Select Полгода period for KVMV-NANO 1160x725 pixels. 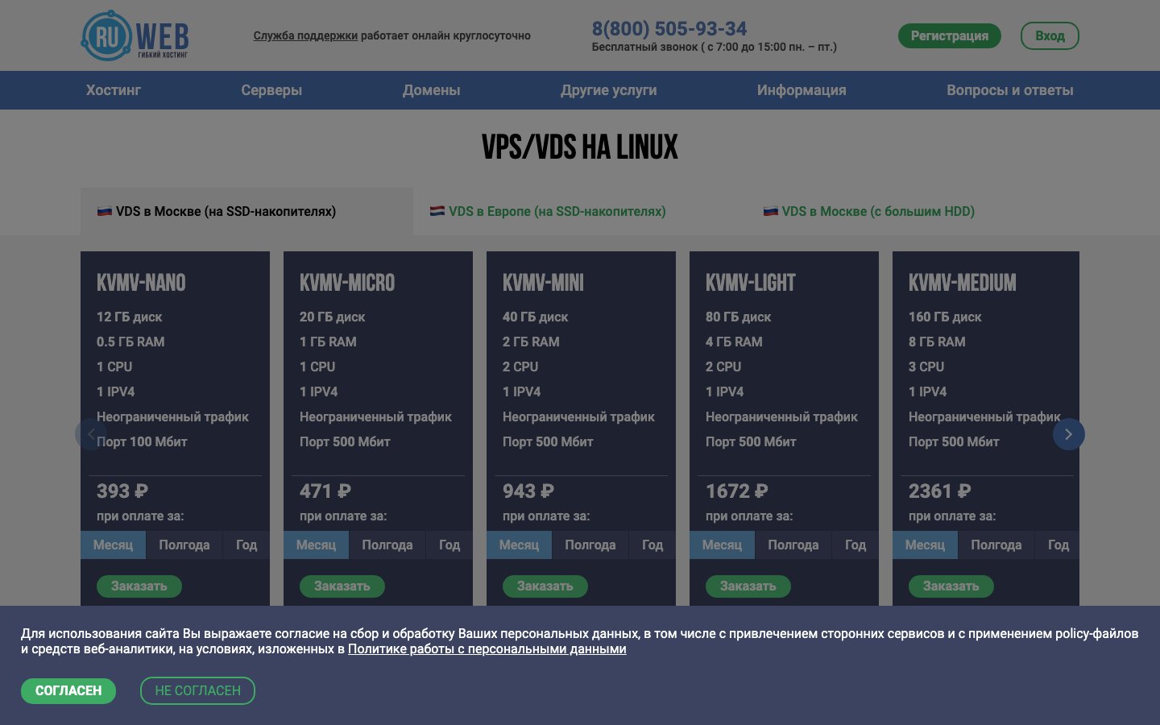(x=184, y=545)
